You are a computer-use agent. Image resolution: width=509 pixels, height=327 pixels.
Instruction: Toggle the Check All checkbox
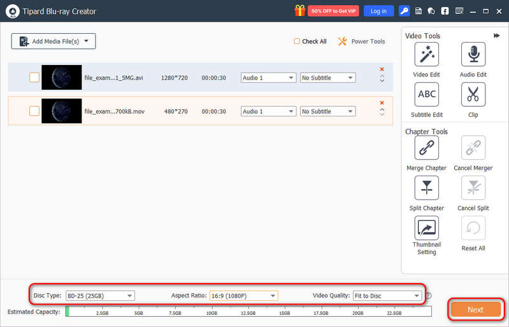296,41
